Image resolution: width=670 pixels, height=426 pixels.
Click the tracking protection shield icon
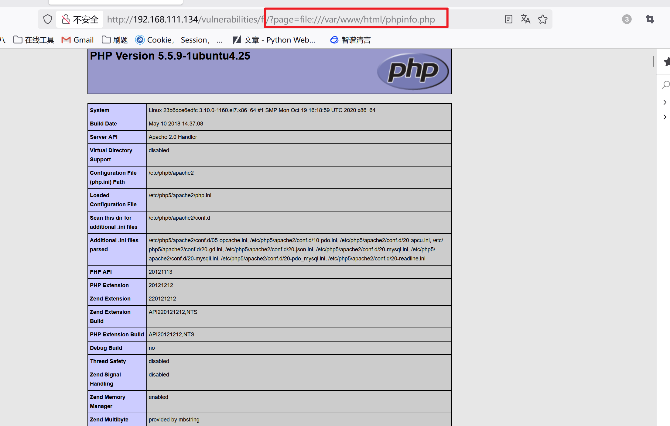tap(48, 19)
